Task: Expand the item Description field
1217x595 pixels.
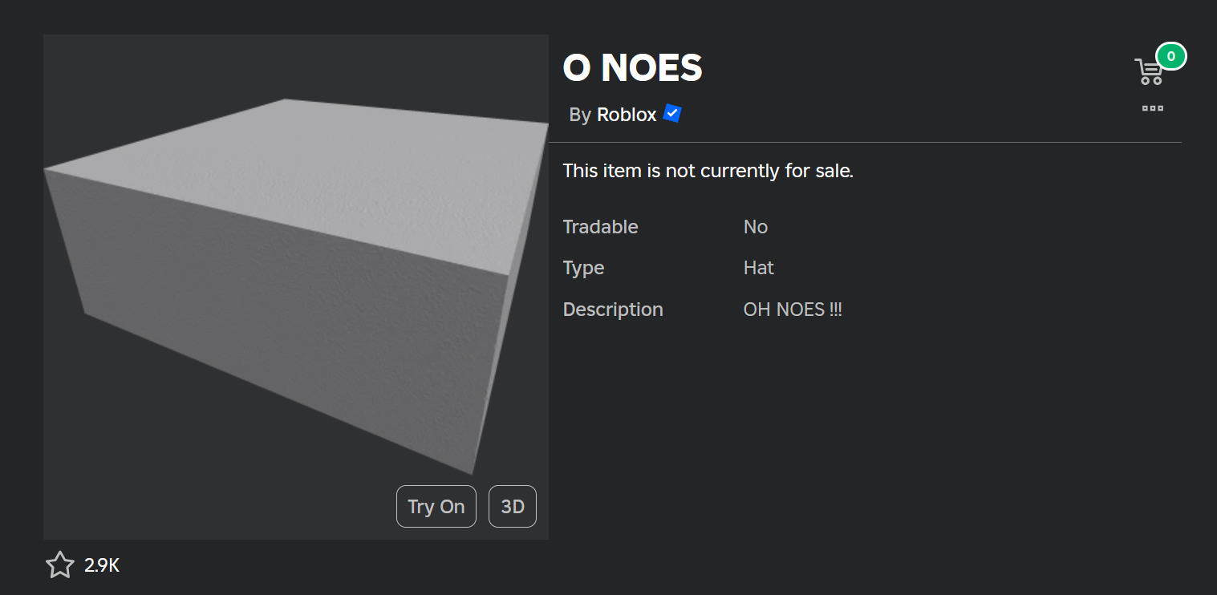Action: [792, 309]
